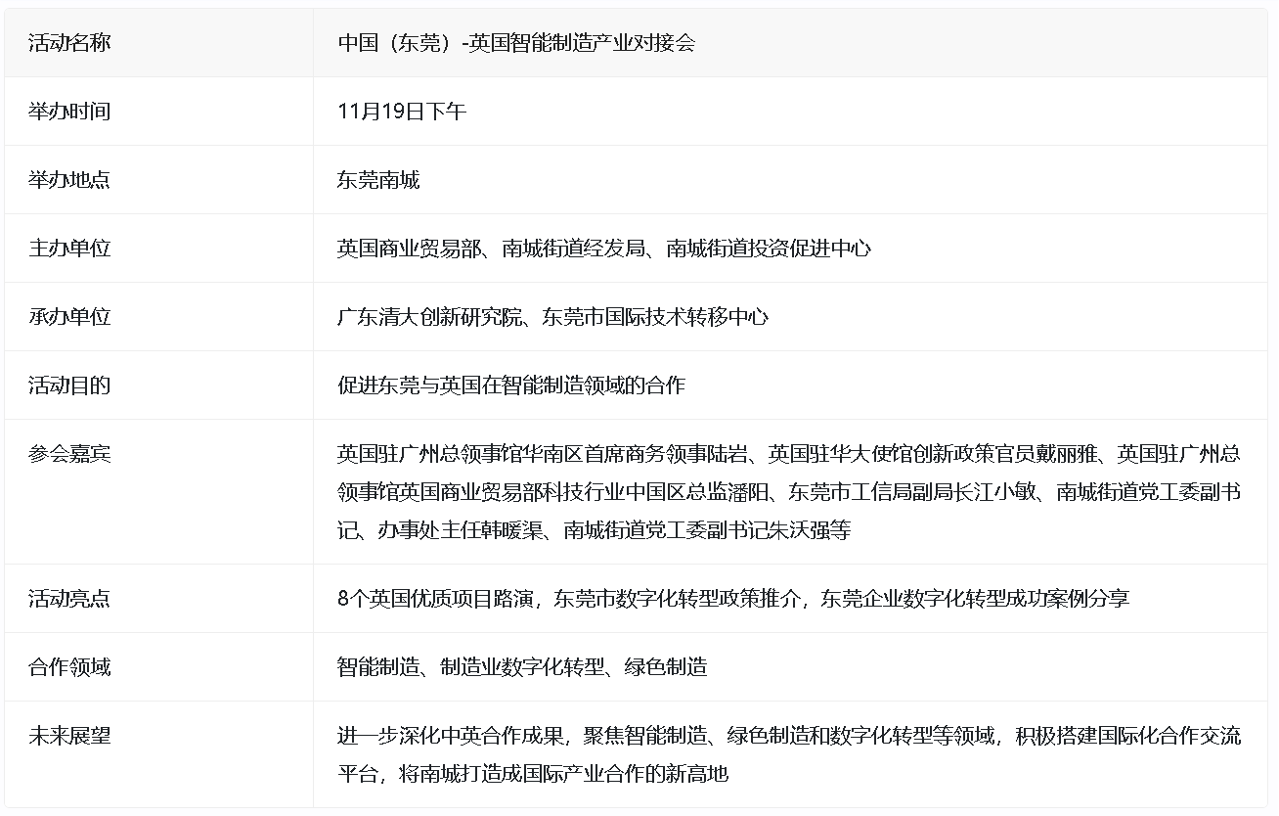Viewport: 1279px width, 816px height.
Task: Click the 进一步深化中英合作成果 outlook text
Action: coord(788,754)
